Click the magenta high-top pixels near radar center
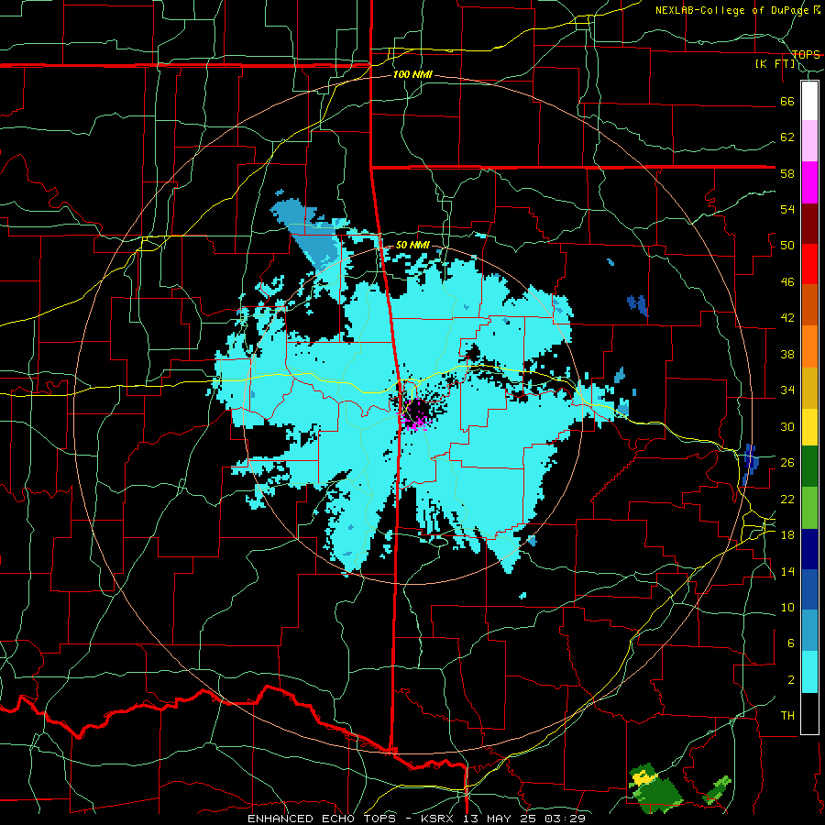The width and height of the screenshot is (825, 825). coord(415,423)
